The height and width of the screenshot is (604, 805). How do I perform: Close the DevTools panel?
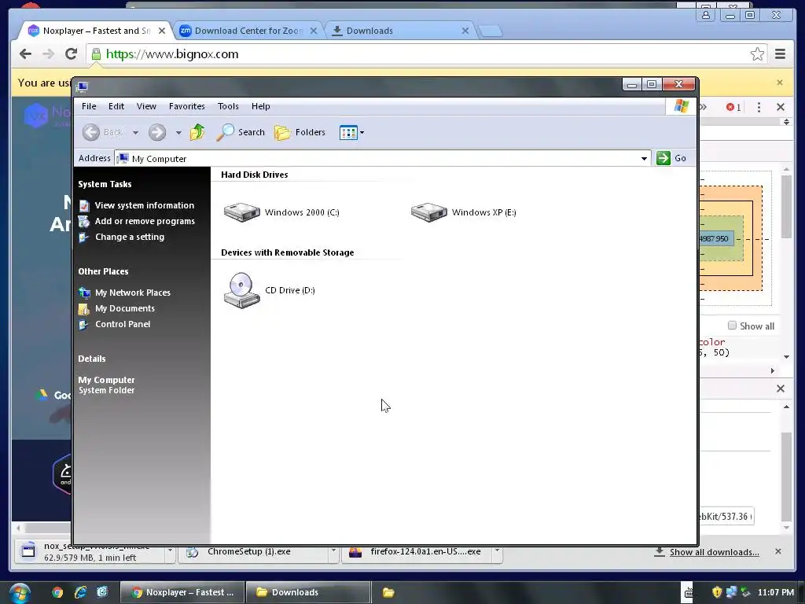[x=781, y=107]
